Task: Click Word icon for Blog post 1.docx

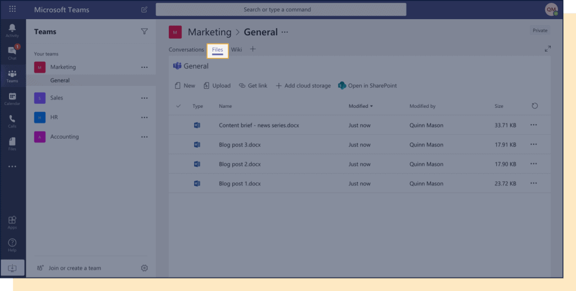Action: coord(197,184)
